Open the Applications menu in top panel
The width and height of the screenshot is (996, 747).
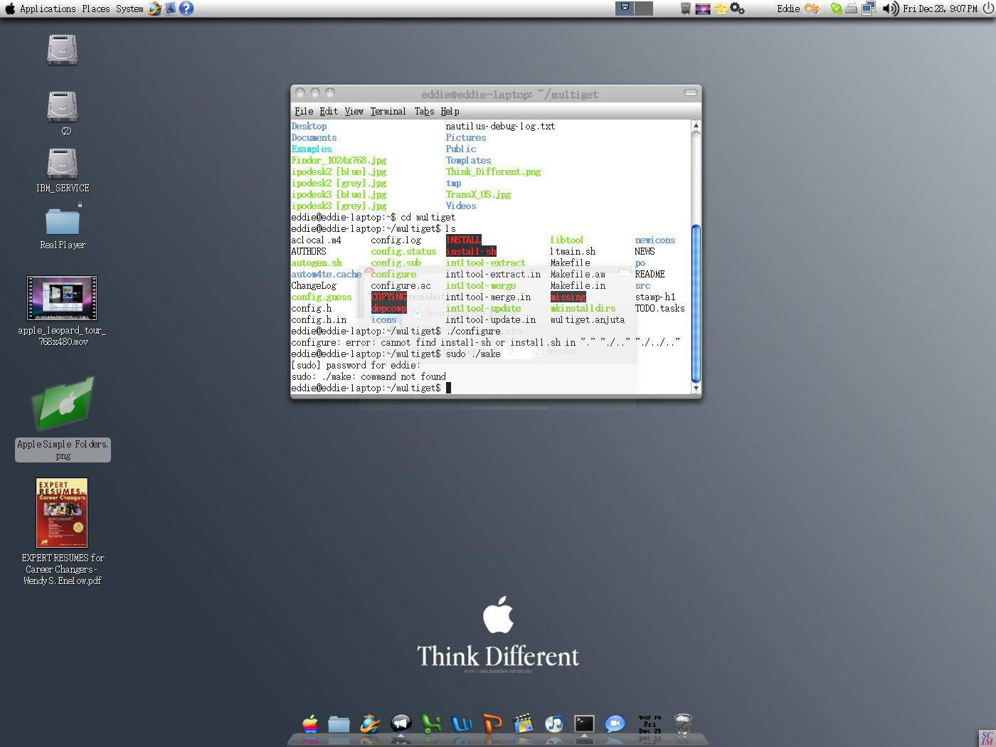pyautogui.click(x=48, y=9)
